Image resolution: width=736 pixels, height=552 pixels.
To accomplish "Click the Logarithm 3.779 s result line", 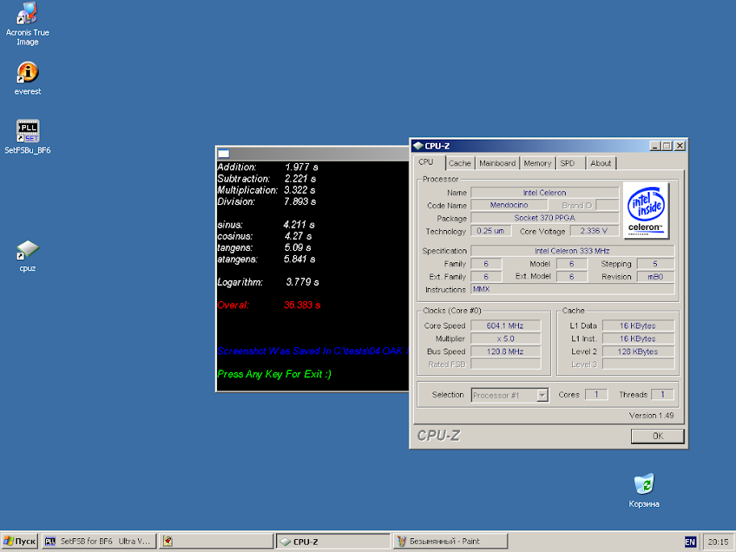I will click(x=268, y=282).
